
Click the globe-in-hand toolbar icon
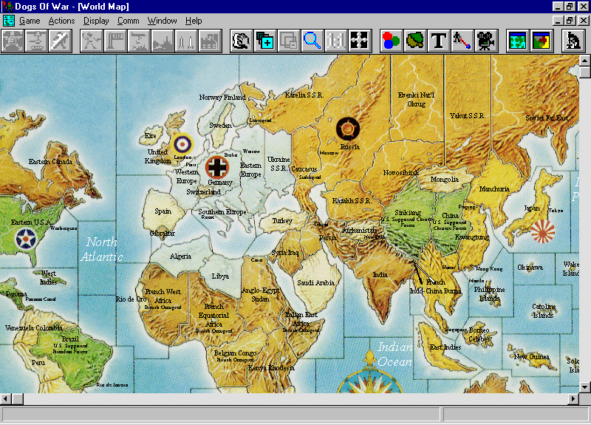pyautogui.click(x=242, y=41)
